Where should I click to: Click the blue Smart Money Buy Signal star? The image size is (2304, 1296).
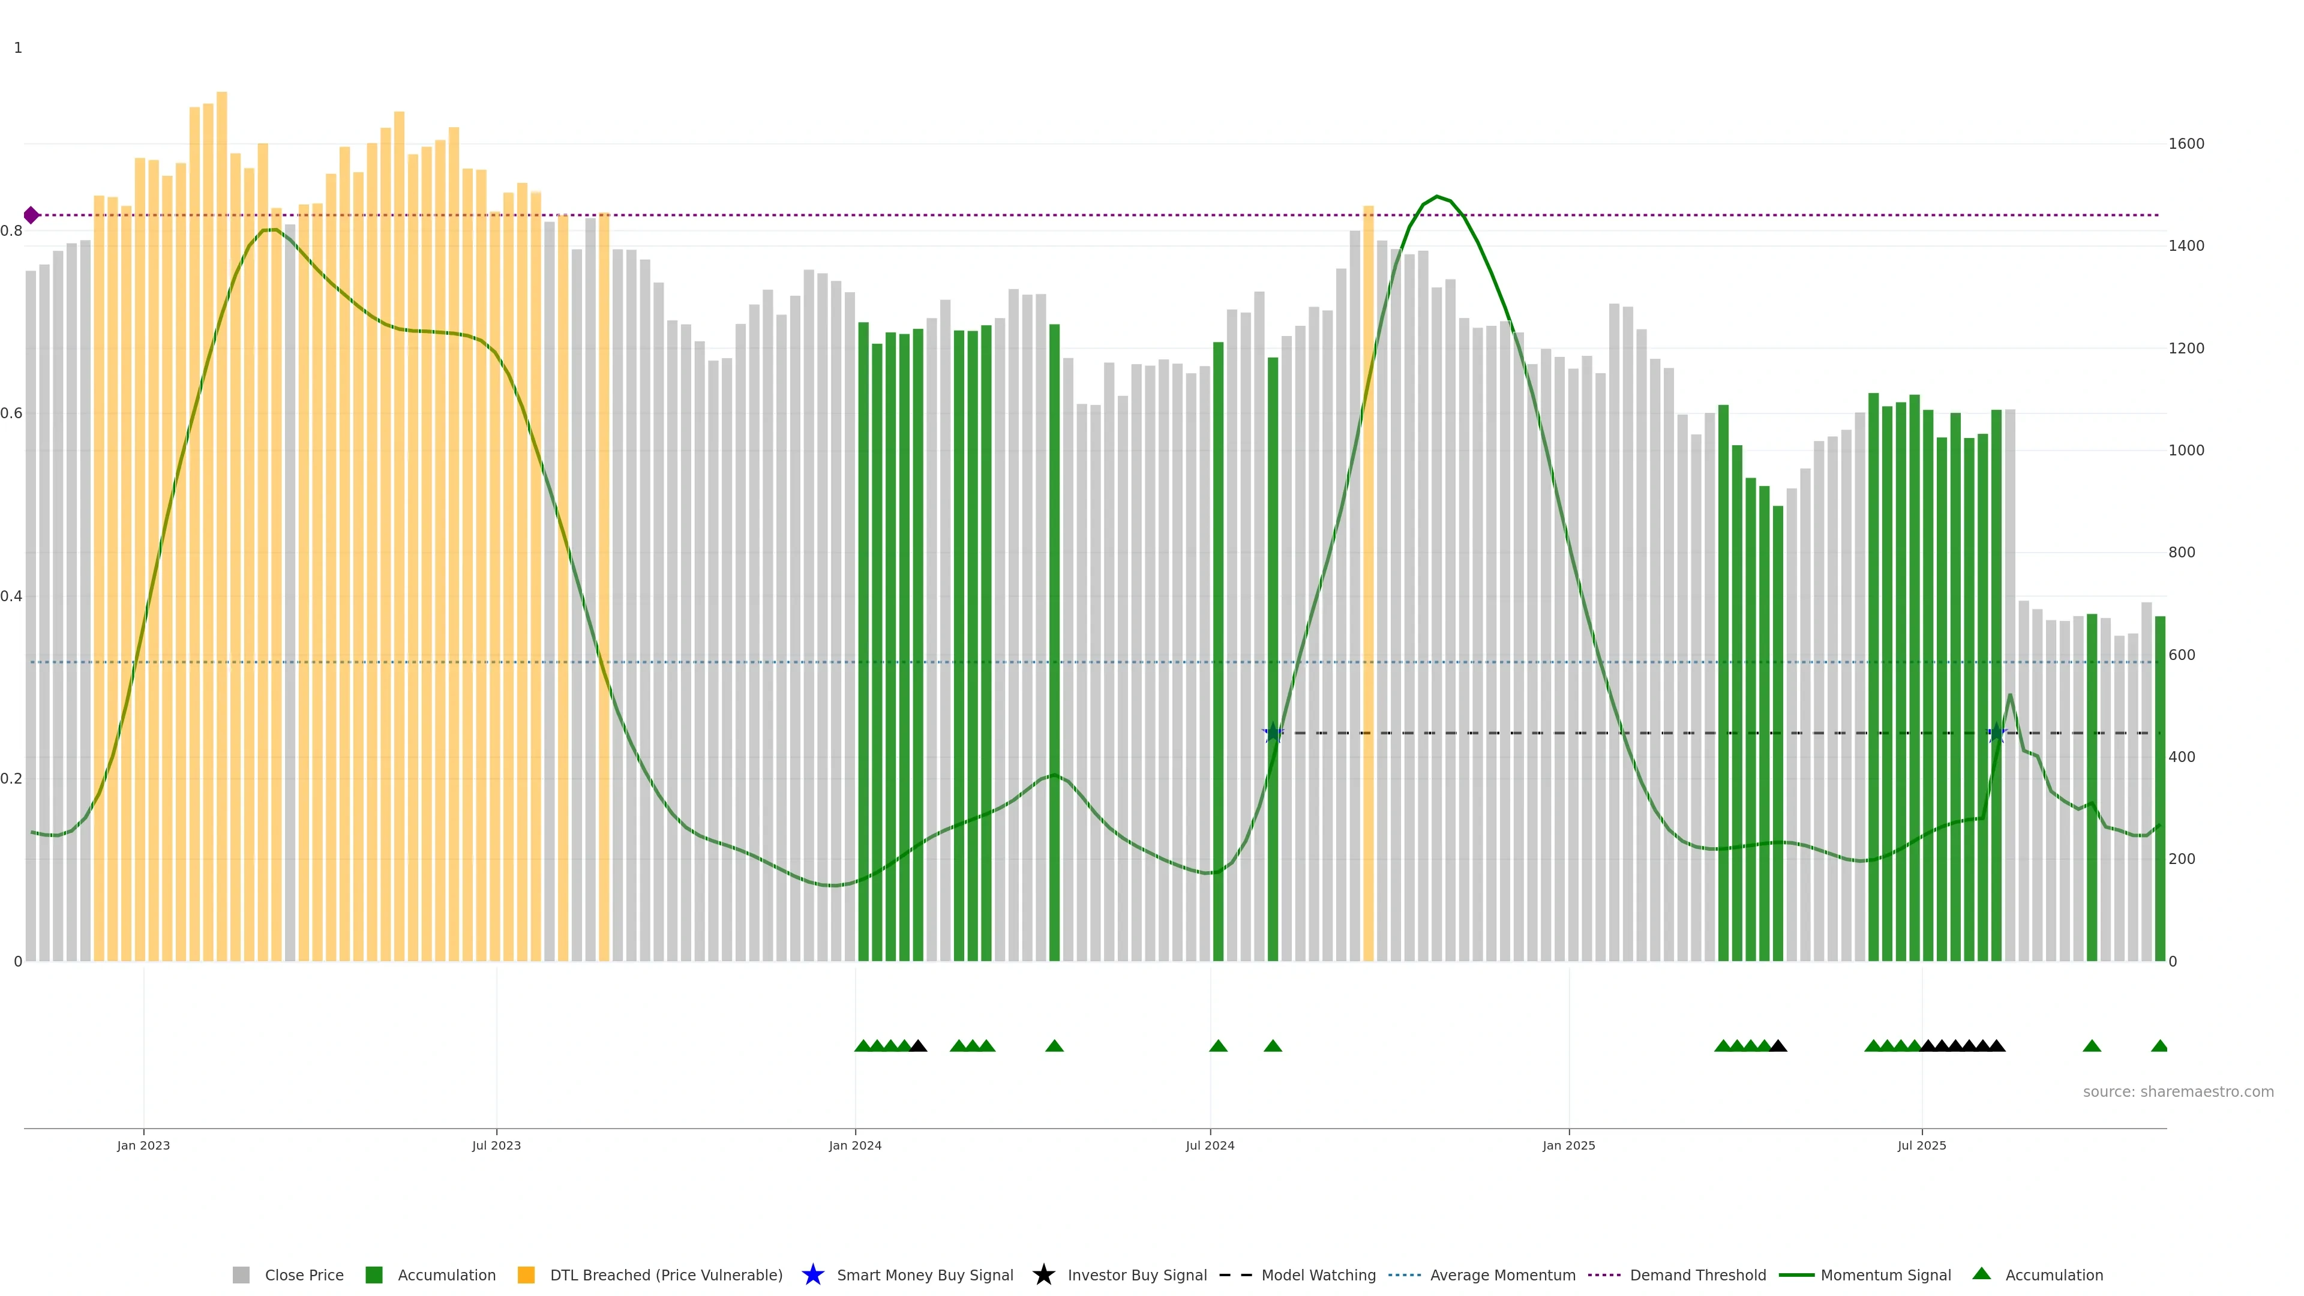[812, 1274]
